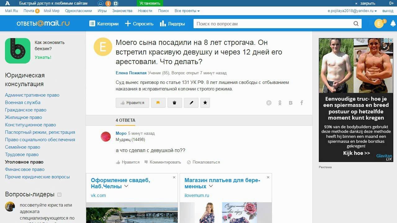Like the question with the Нравится button
The width and height of the screenshot is (397, 223).
132,103
